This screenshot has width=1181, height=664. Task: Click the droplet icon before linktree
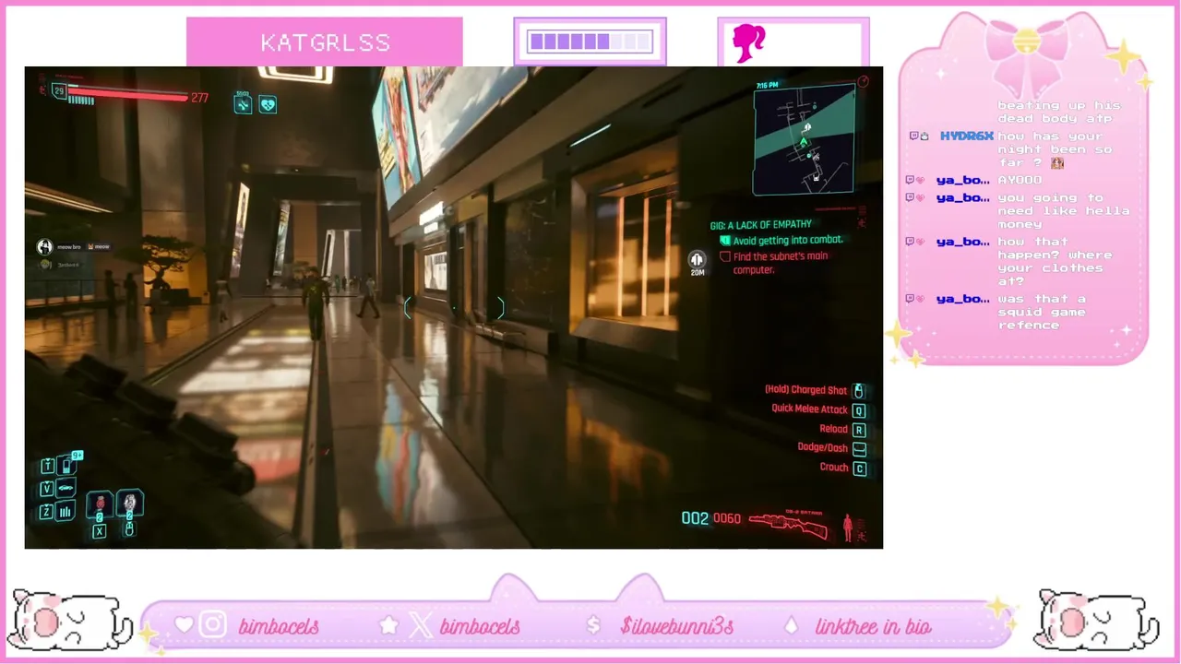[x=791, y=625]
